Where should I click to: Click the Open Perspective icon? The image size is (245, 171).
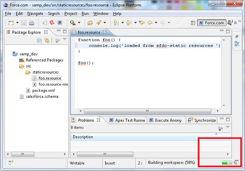click(193, 23)
